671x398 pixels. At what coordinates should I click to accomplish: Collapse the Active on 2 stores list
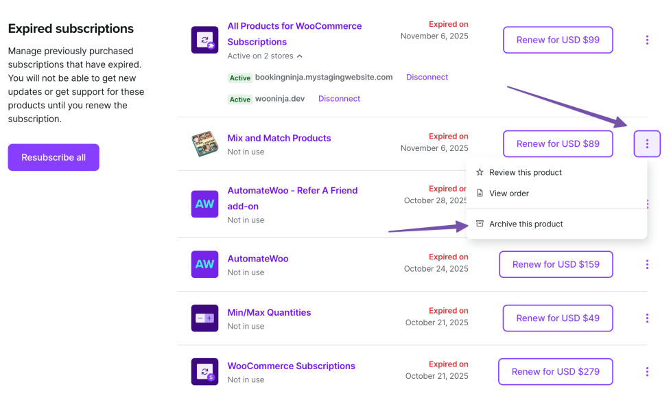[300, 56]
